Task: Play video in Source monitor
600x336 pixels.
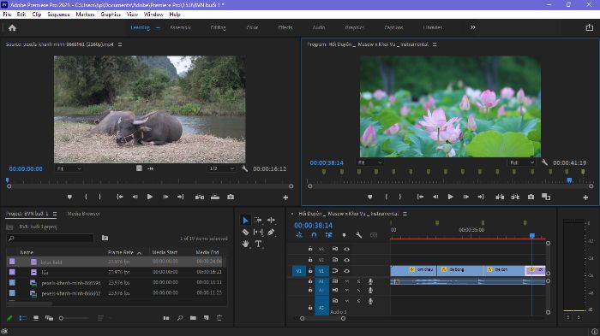Action: pyautogui.click(x=150, y=197)
